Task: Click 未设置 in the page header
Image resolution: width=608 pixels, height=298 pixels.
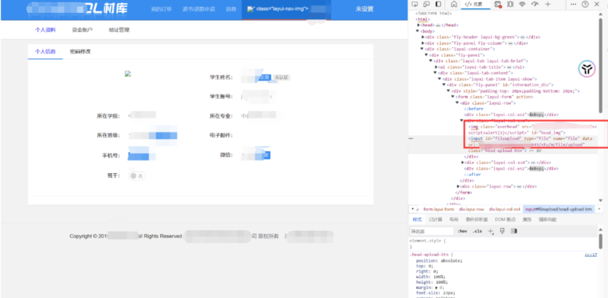Action: coord(364,10)
